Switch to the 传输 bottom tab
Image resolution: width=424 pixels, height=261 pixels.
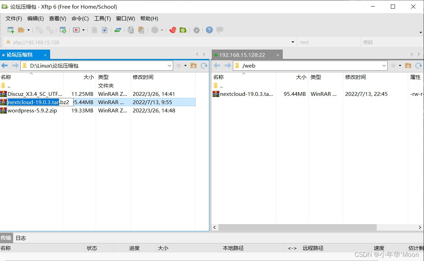tap(6, 238)
